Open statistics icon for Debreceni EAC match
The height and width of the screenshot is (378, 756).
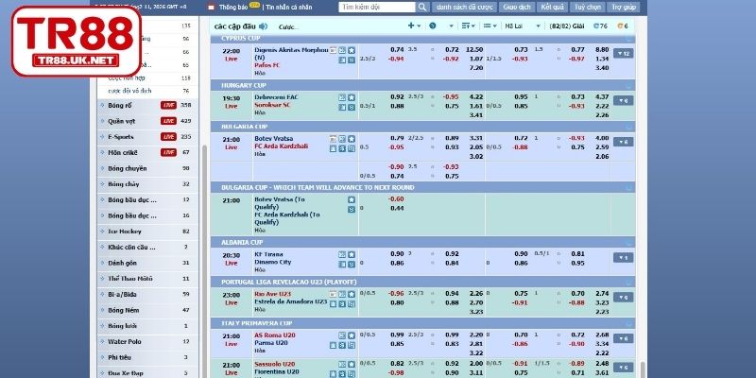pos(342,97)
